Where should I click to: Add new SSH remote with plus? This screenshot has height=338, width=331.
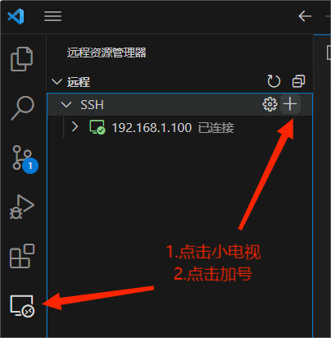pos(290,104)
